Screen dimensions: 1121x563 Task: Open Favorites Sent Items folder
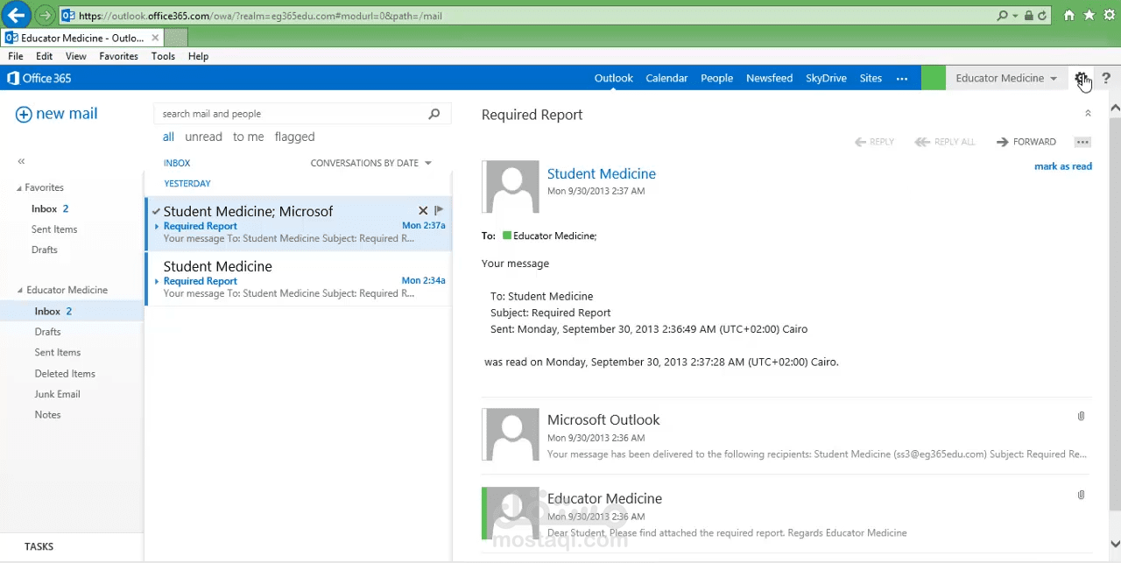click(54, 229)
